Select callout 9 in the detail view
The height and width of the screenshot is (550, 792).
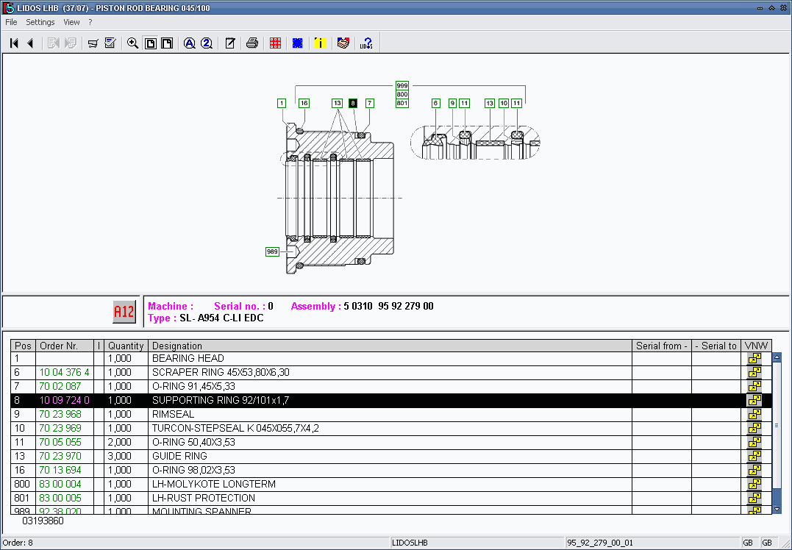coord(452,103)
